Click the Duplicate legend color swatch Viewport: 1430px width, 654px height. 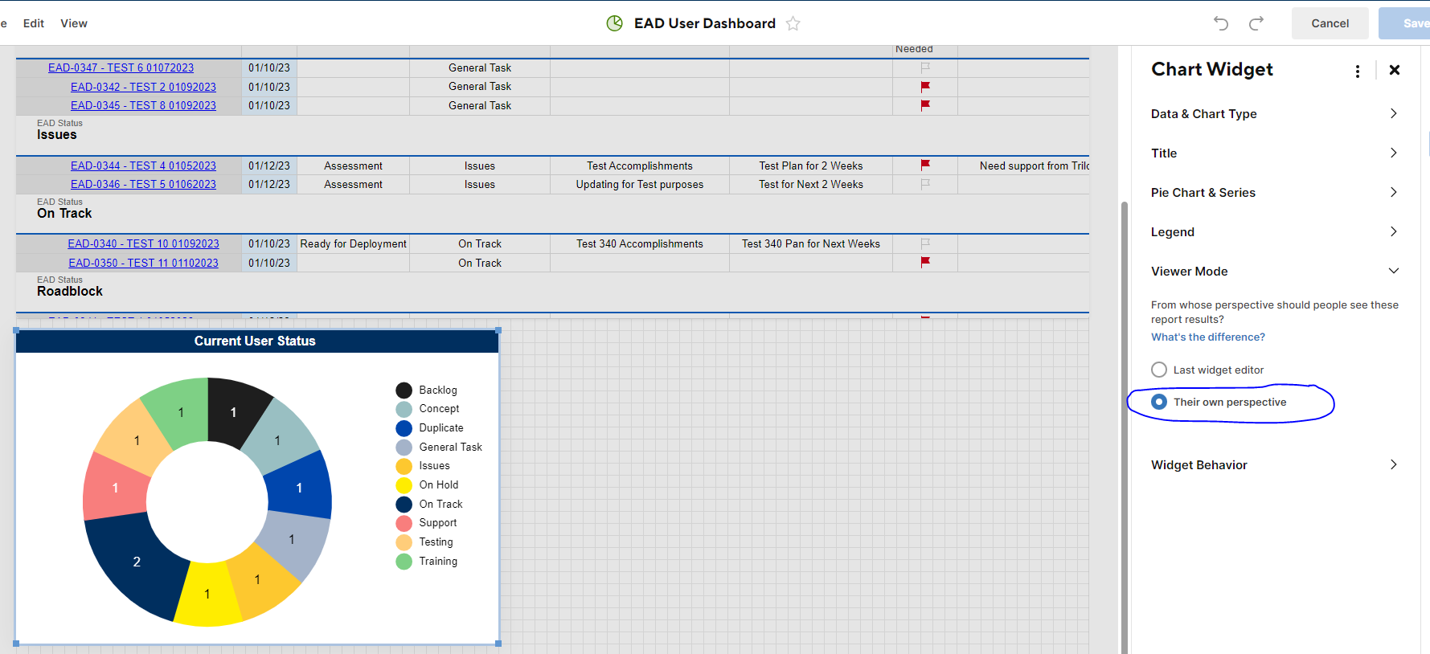[x=404, y=428]
